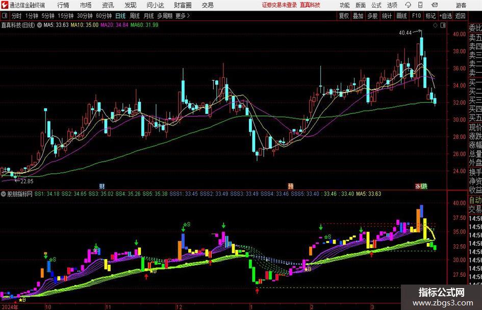Select the 1分钟 period
This screenshot has height=310, width=482.
[31, 16]
